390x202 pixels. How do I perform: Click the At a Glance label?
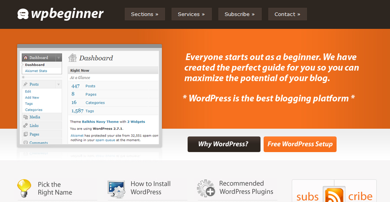click(80, 78)
